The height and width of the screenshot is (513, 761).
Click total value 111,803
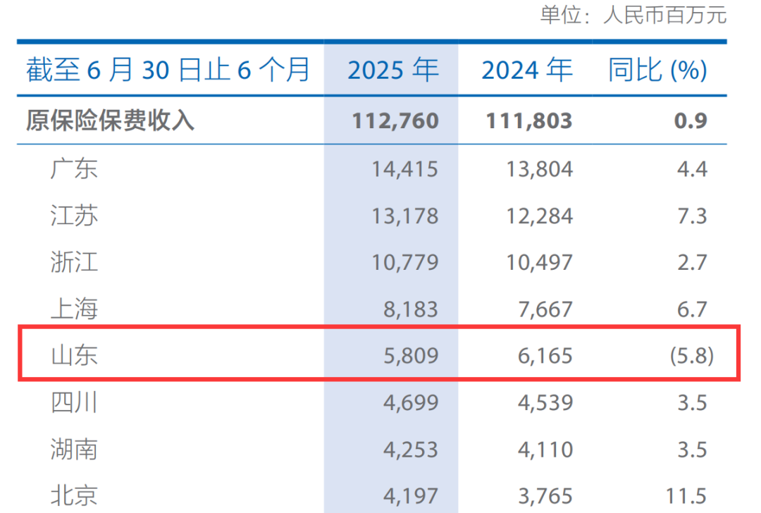[529, 120]
